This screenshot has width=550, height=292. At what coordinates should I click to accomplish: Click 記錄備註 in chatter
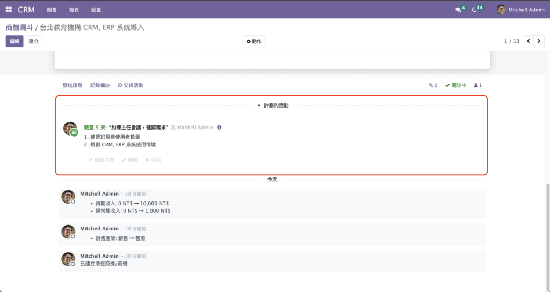point(100,85)
